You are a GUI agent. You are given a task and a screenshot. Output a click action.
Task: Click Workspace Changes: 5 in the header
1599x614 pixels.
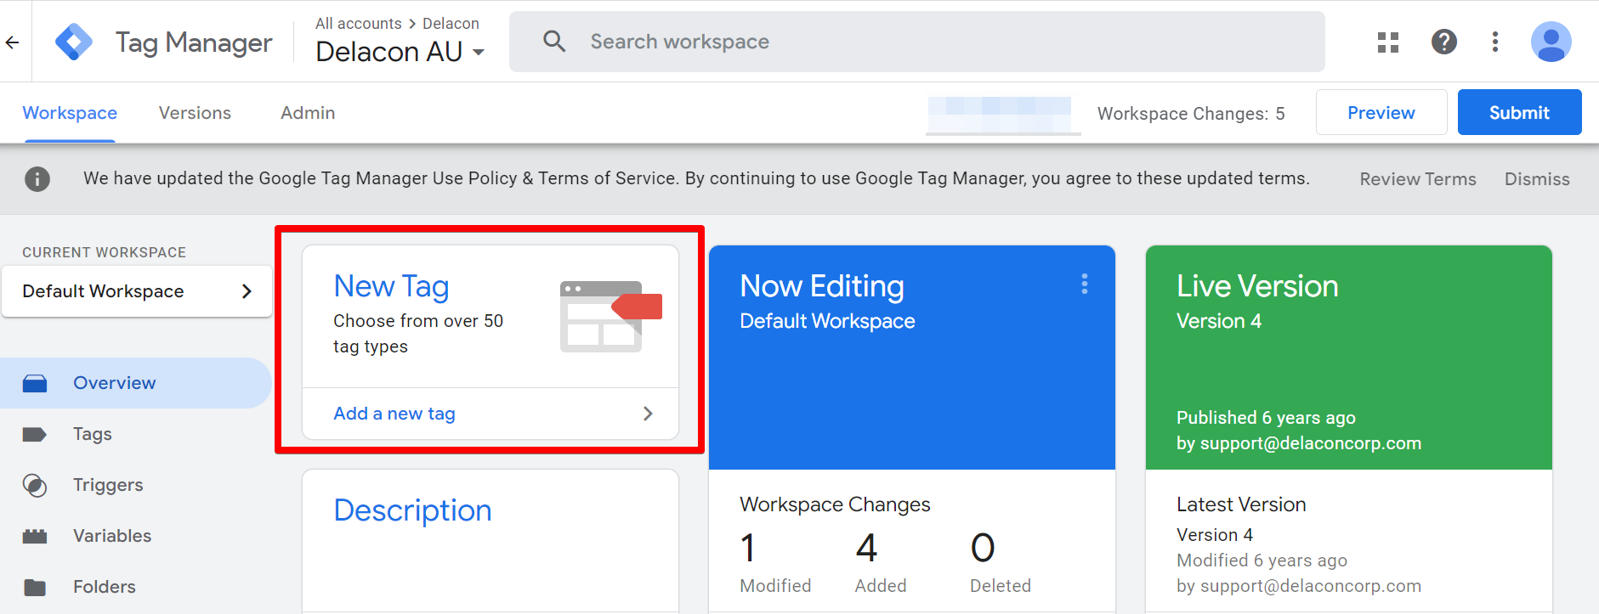pos(1191,114)
